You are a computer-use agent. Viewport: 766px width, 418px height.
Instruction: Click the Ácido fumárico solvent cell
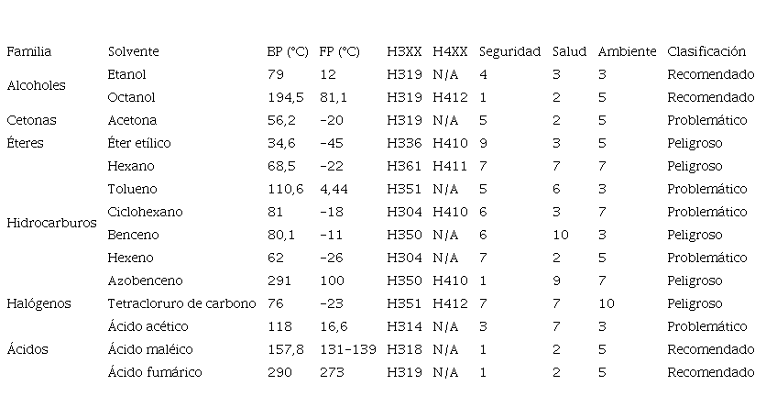[x=155, y=372]
